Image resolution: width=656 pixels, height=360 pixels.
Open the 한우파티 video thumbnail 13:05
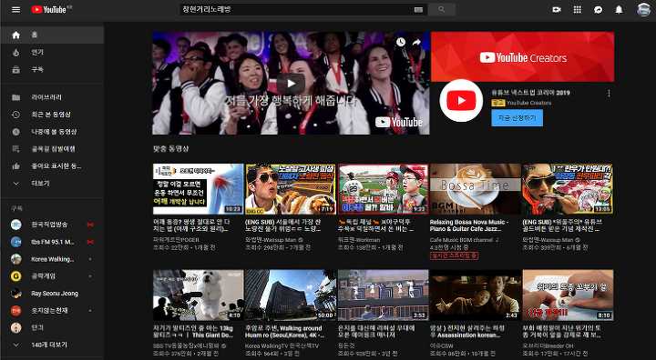[x=568, y=189]
